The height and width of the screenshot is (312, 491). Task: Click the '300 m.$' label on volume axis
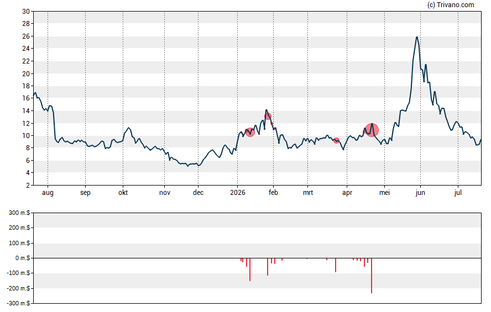click(x=19, y=213)
